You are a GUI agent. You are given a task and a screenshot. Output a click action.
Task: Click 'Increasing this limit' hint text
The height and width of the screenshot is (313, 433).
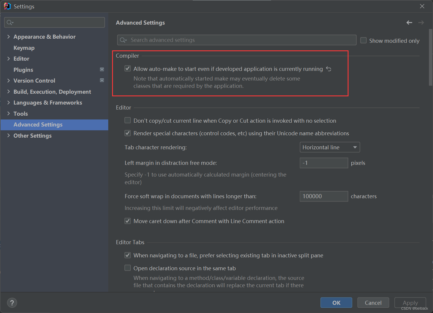coord(201,208)
